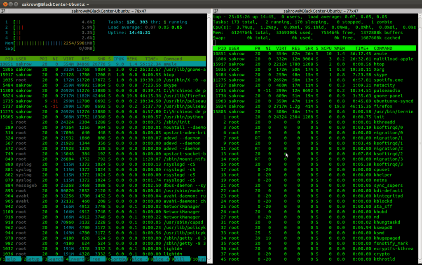Click TIME+ column header in htop
The width and height of the screenshot is (422, 265).
(x=152, y=59)
